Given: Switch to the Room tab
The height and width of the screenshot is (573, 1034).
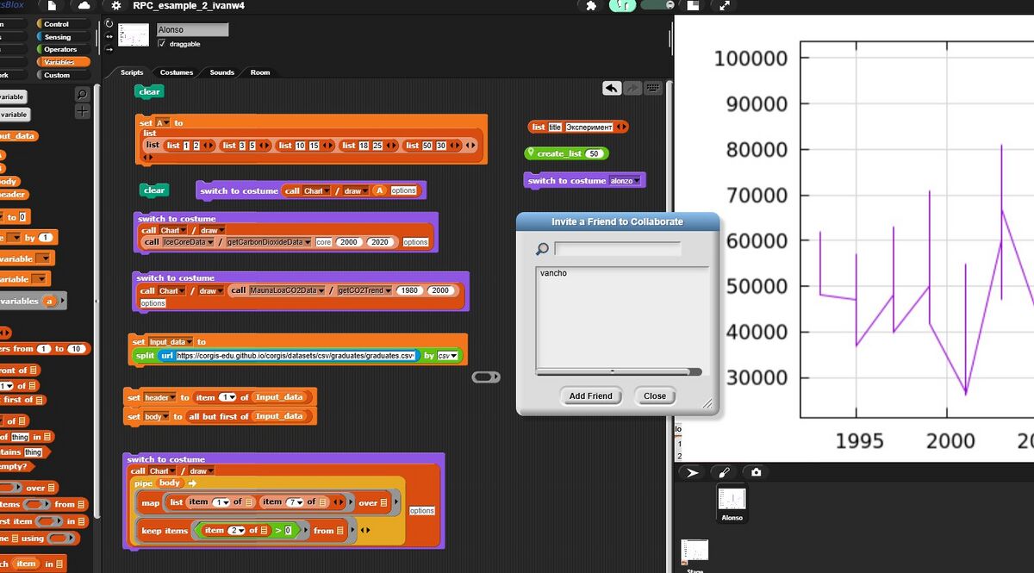Looking at the screenshot, I should [259, 72].
